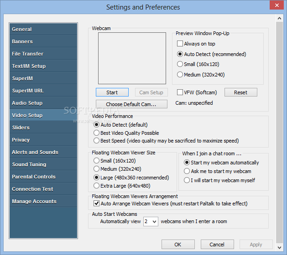This screenshot has width=287, height=255.
Task: Click the Cancel button
Action: 217,245
